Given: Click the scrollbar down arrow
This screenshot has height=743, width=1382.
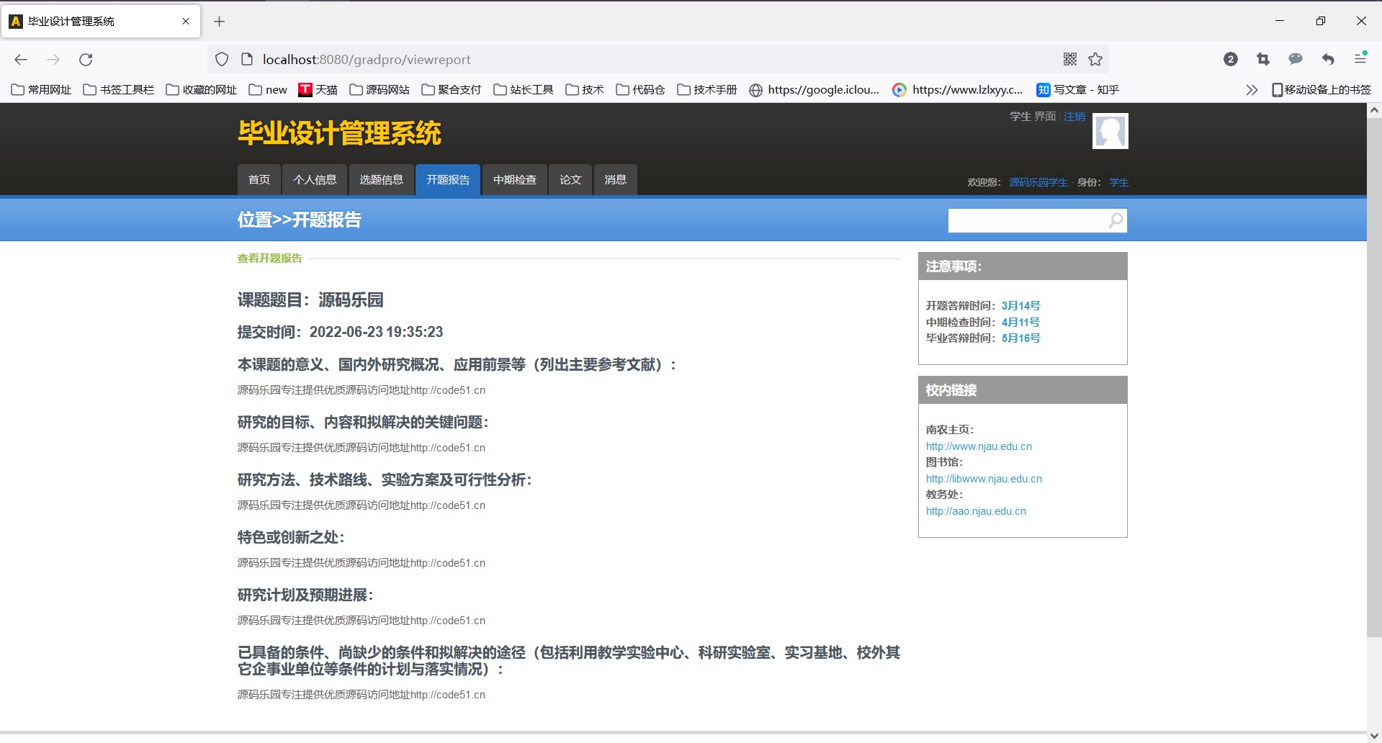Looking at the screenshot, I should [x=1374, y=735].
